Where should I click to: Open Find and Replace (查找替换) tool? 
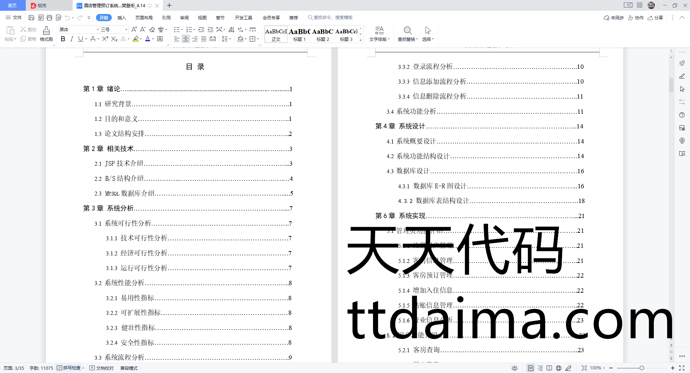tap(408, 34)
